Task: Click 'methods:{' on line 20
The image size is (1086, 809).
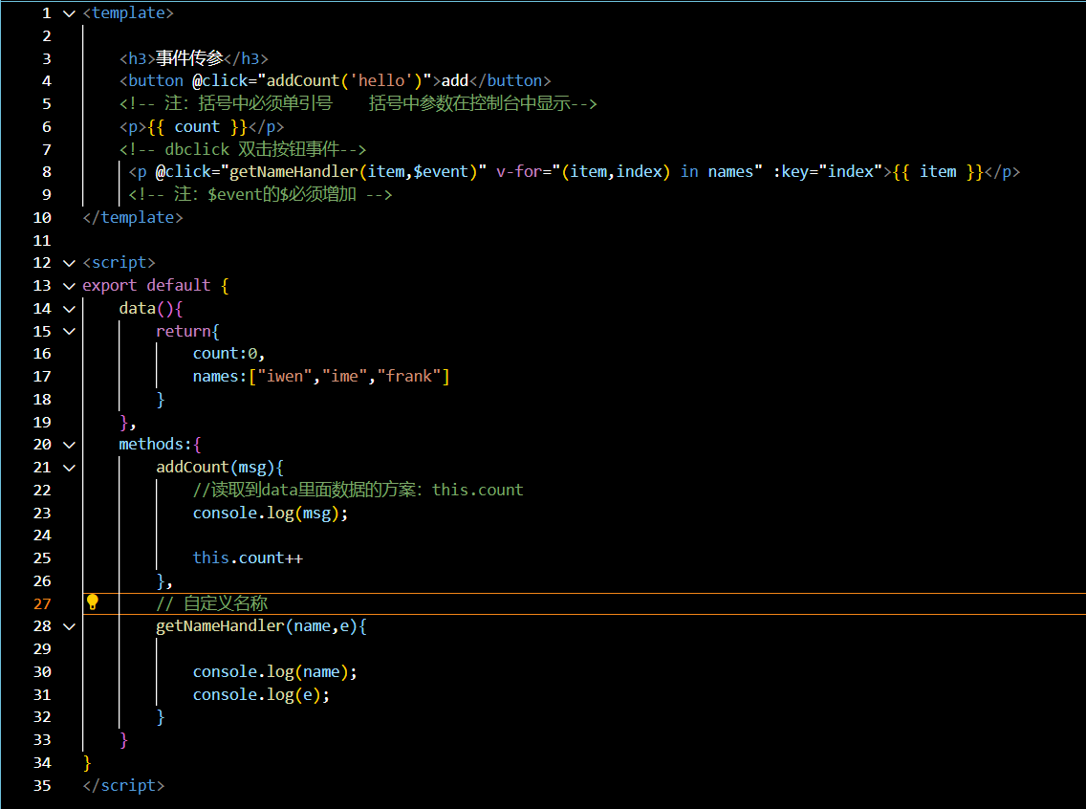Action: tap(160, 445)
